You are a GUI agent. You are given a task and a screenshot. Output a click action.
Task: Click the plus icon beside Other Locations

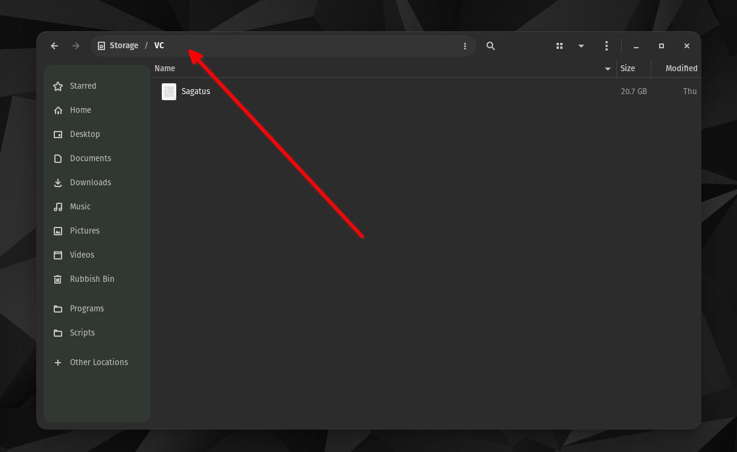58,363
